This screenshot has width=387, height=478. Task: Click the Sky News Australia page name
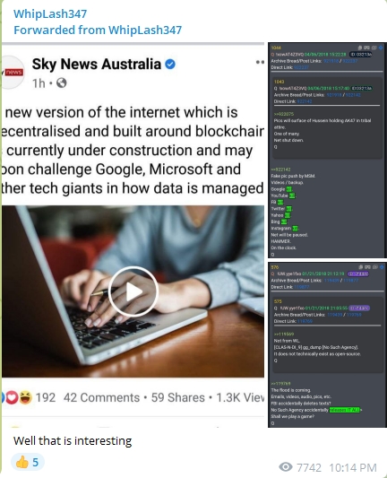point(97,64)
